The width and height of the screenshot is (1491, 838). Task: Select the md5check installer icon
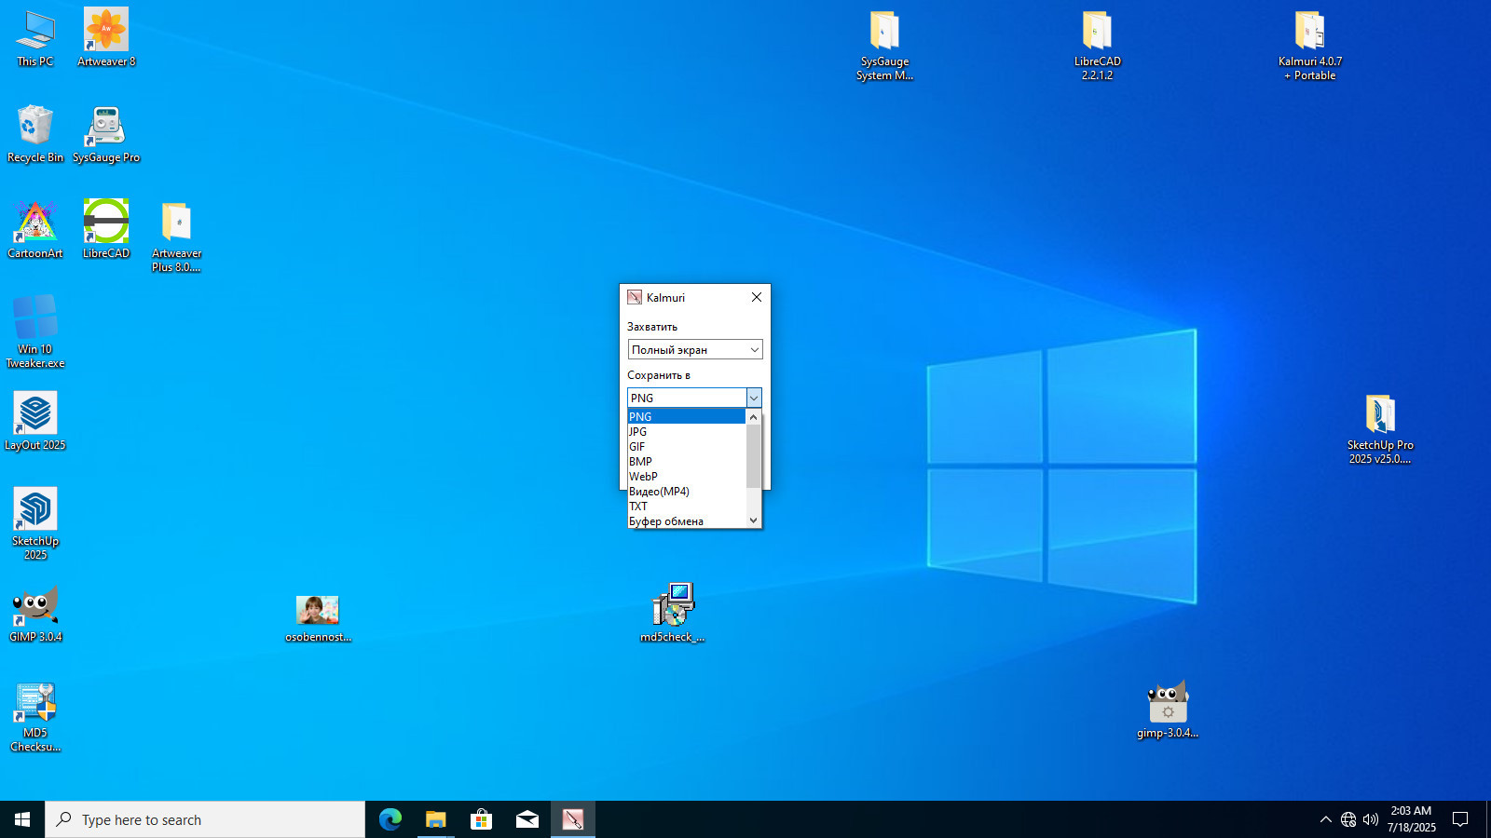tap(673, 614)
